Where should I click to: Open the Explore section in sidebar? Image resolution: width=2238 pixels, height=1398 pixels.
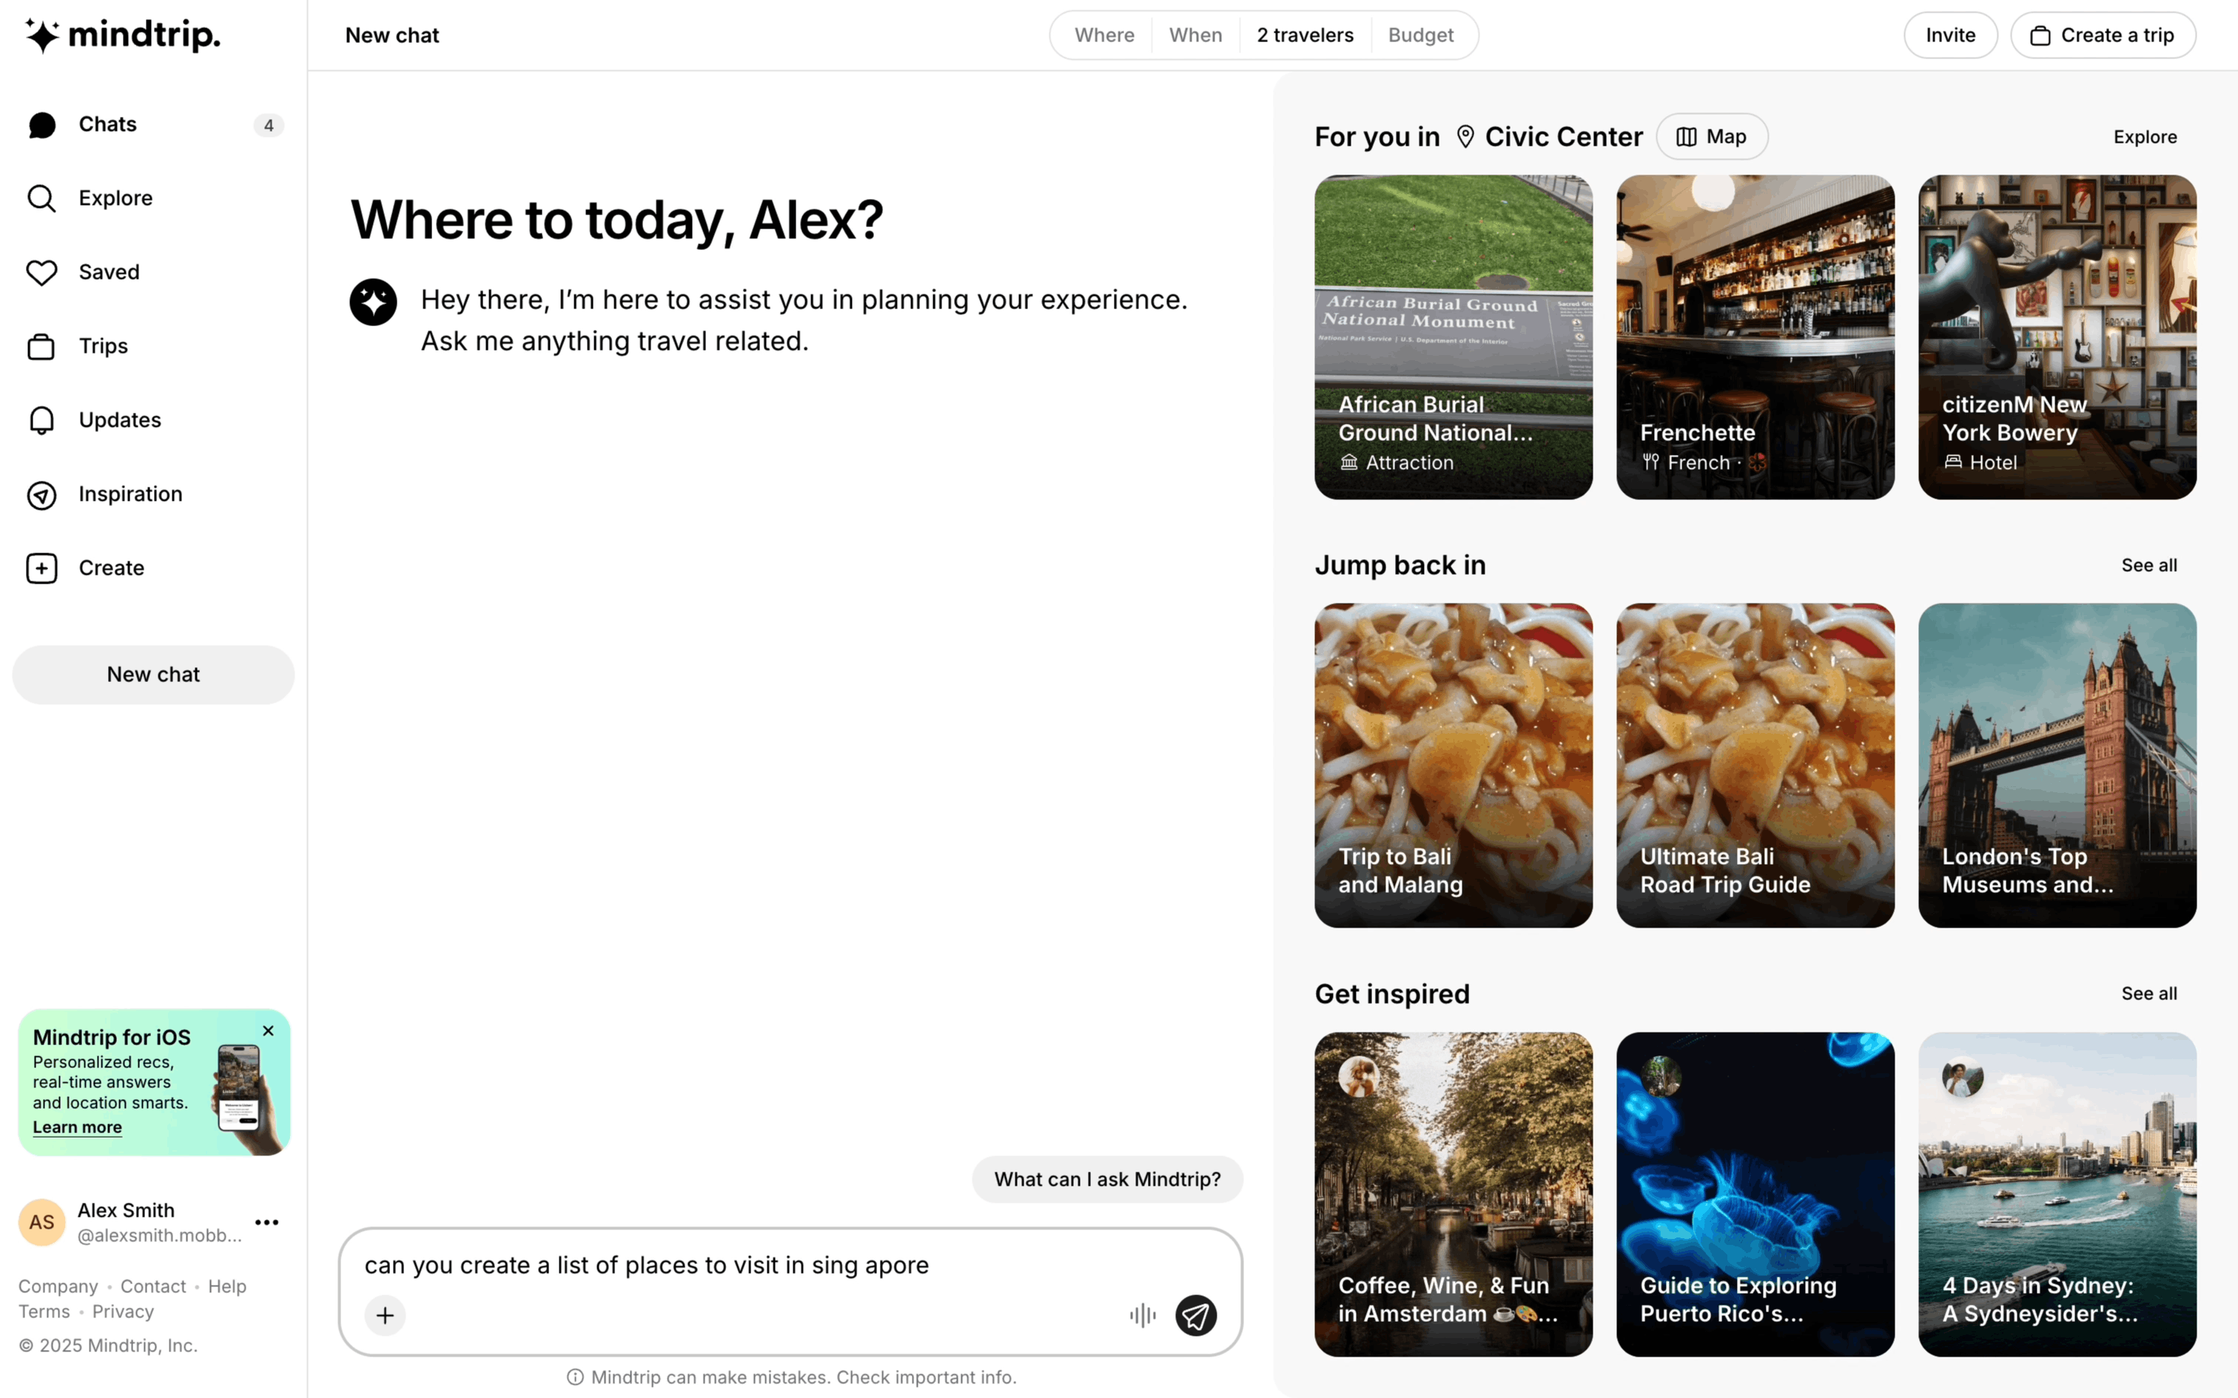pos(115,199)
